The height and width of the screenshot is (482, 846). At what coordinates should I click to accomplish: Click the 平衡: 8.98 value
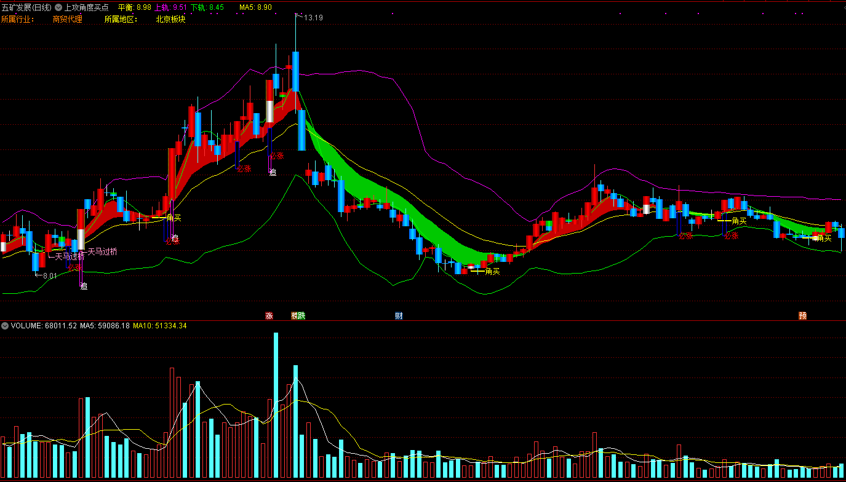(x=134, y=8)
